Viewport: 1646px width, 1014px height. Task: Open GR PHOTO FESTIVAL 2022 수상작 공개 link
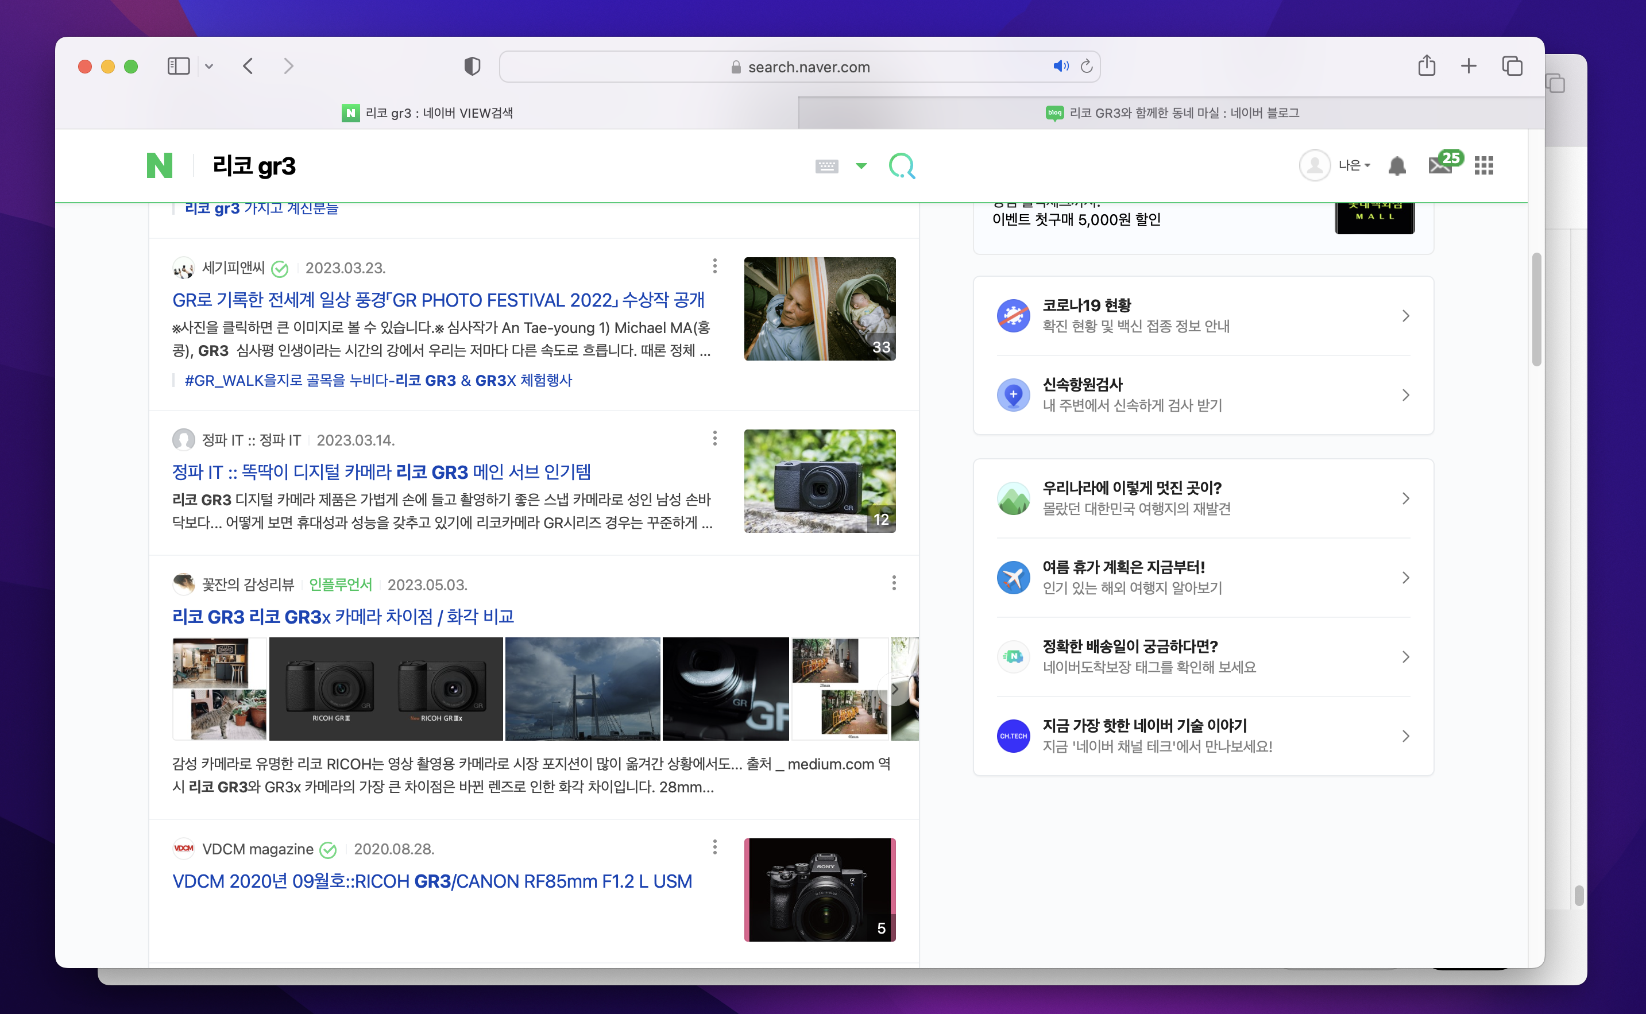coord(439,300)
